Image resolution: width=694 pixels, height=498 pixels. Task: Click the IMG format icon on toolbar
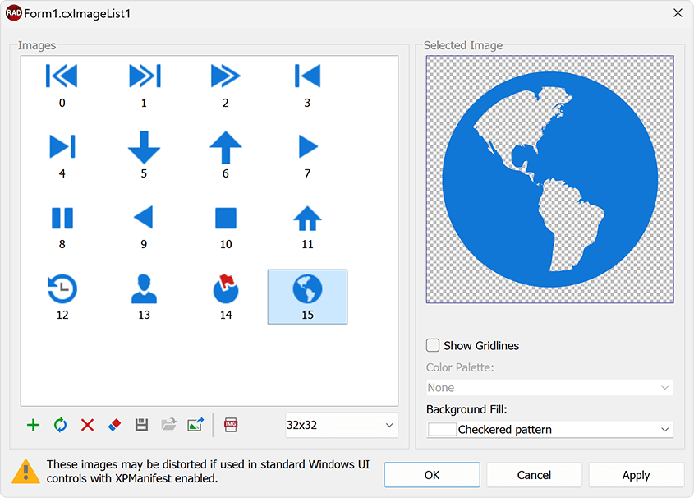click(x=230, y=425)
